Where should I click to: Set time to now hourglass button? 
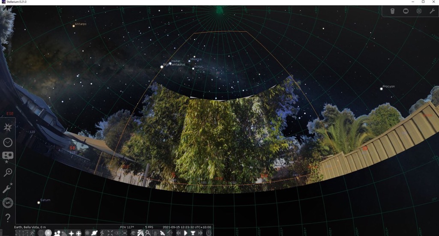tap(193, 233)
